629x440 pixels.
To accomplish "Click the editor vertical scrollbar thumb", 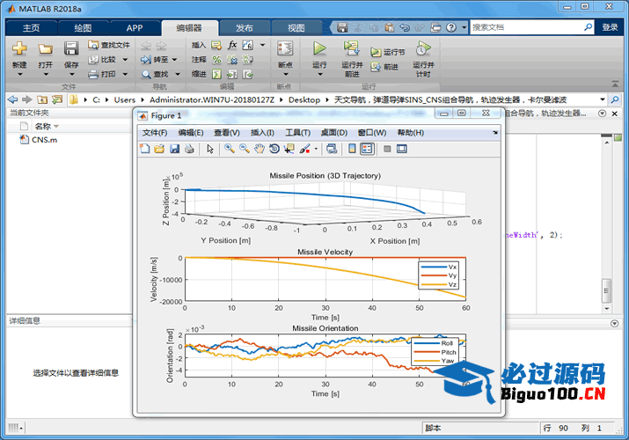I will pos(606,290).
